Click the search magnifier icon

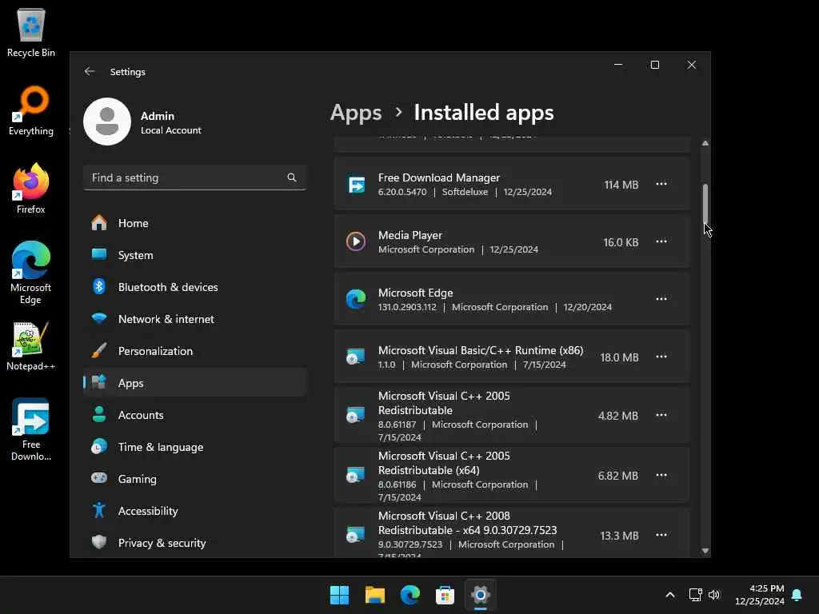(291, 177)
